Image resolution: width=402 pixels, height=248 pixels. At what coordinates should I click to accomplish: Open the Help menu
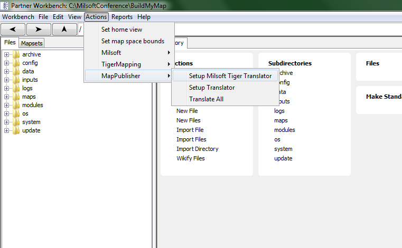(144, 17)
